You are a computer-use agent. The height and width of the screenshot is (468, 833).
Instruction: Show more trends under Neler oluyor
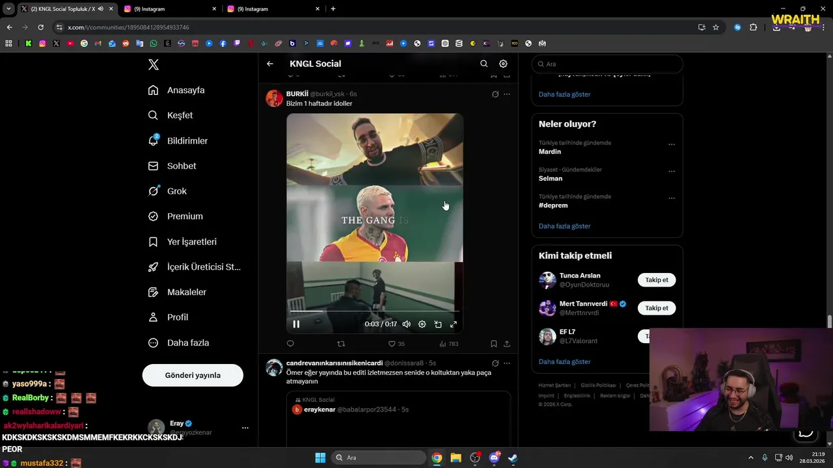tap(564, 226)
